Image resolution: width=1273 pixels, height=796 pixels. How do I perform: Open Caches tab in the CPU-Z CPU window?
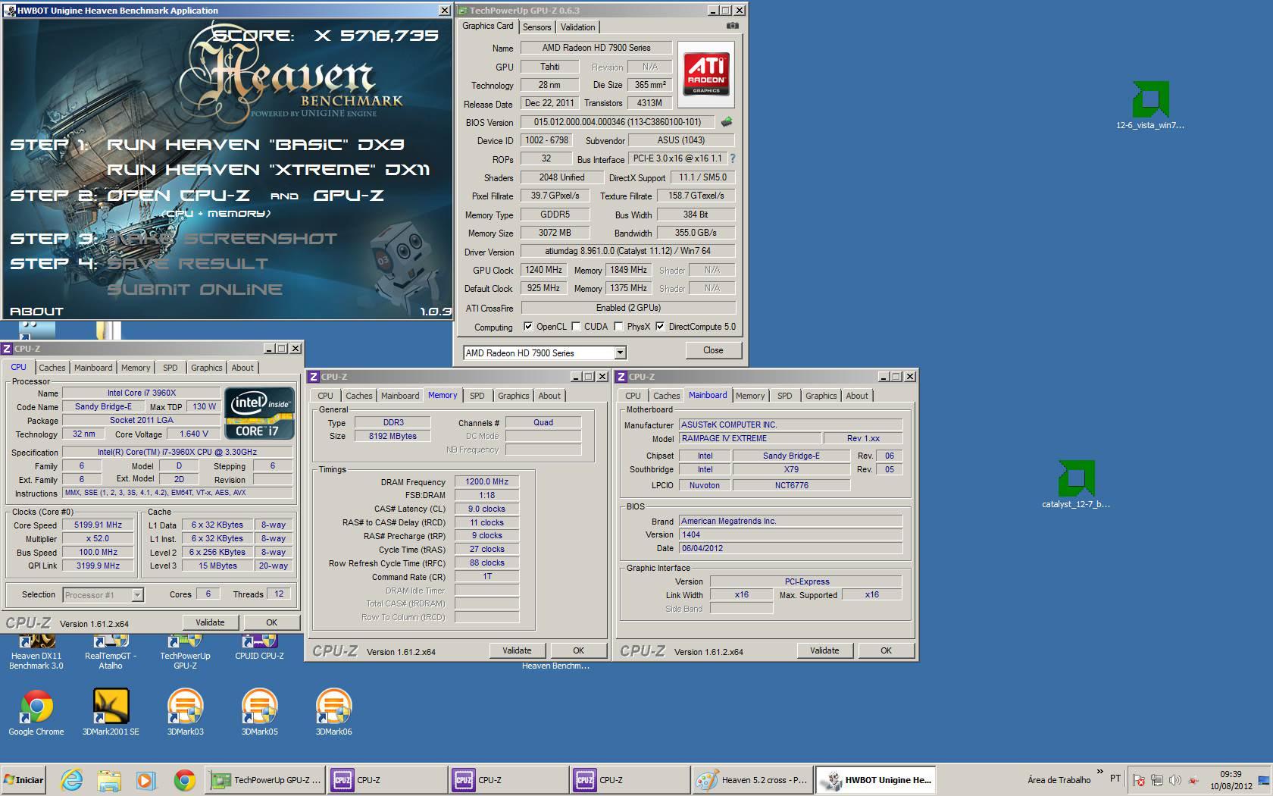click(52, 368)
